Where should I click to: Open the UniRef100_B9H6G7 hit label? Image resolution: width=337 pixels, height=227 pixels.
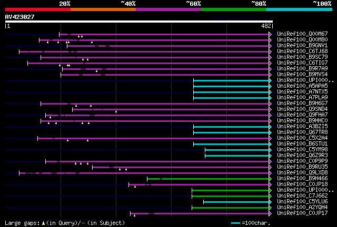click(x=302, y=104)
